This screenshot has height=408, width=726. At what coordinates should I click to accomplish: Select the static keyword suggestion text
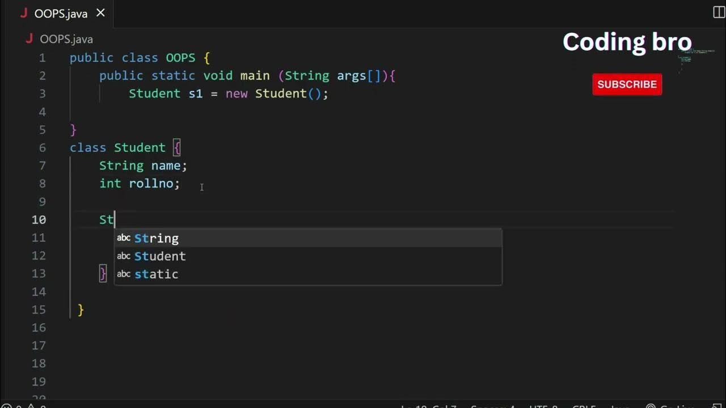(x=157, y=274)
